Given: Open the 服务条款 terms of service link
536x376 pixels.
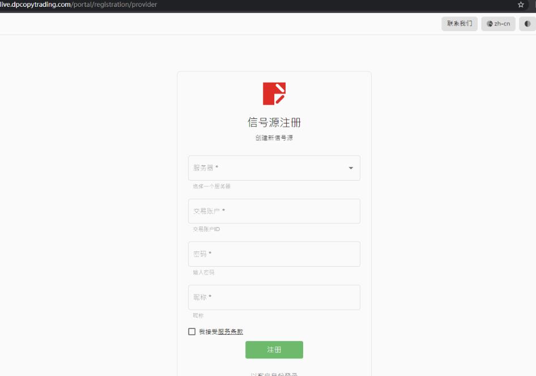Looking at the screenshot, I should click(231, 332).
